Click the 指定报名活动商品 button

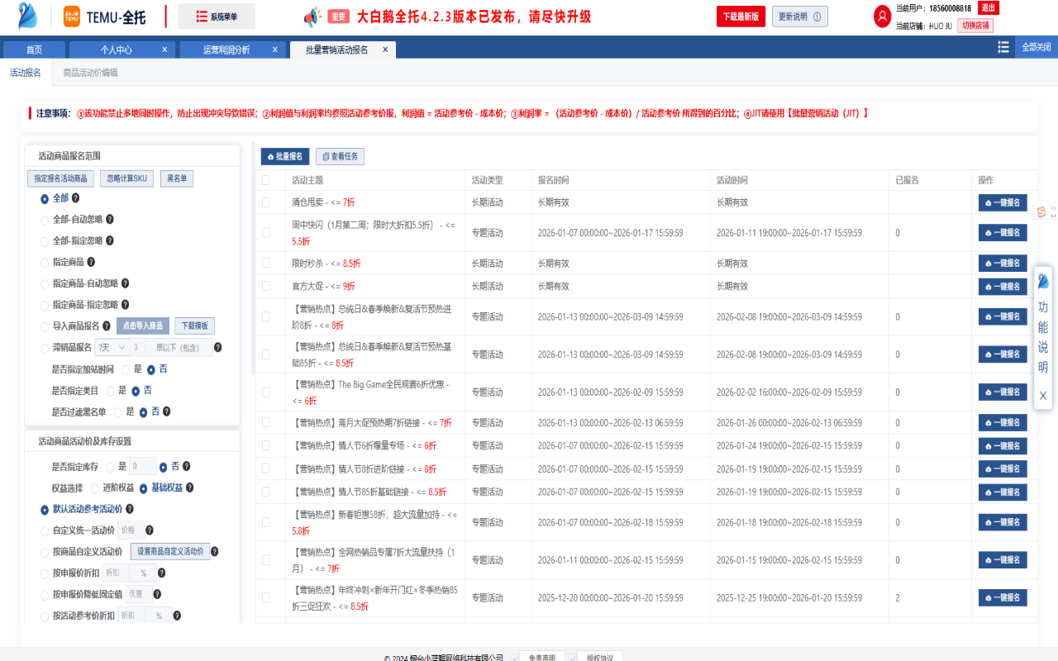click(61, 178)
